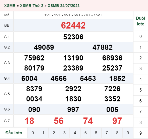Open the XSMB Thứ 2 breadcrumb link
Image resolution: width=148 pixels, height=139 pixels.
31,6
